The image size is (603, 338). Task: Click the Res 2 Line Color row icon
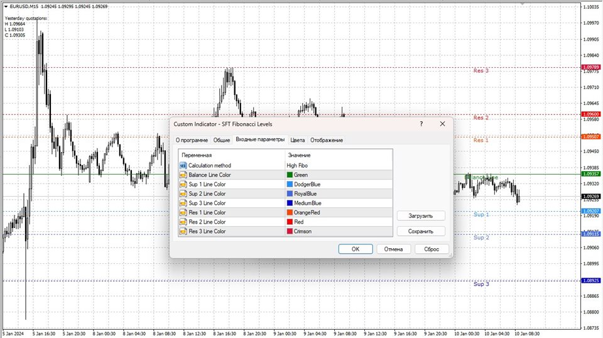[183, 222]
